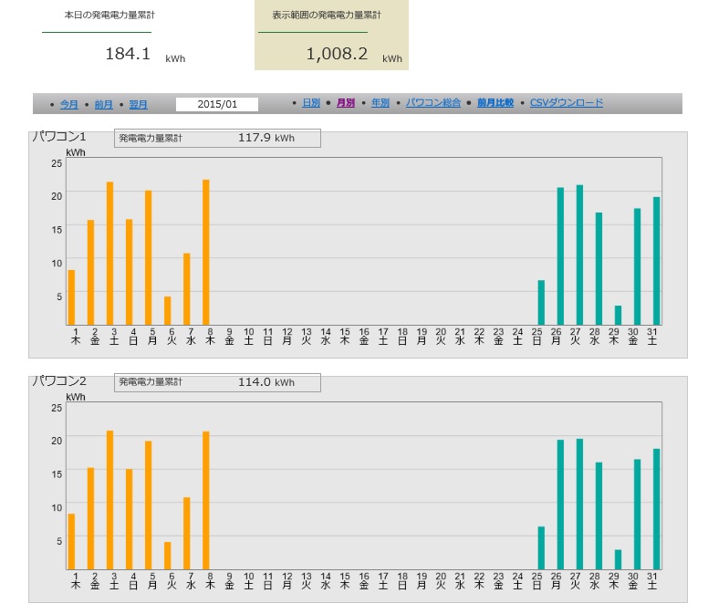Open 前月比較 previous month comparison
708x614 pixels.
[x=495, y=103]
